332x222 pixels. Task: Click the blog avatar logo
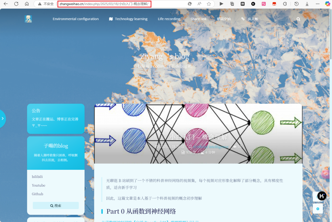29,19
